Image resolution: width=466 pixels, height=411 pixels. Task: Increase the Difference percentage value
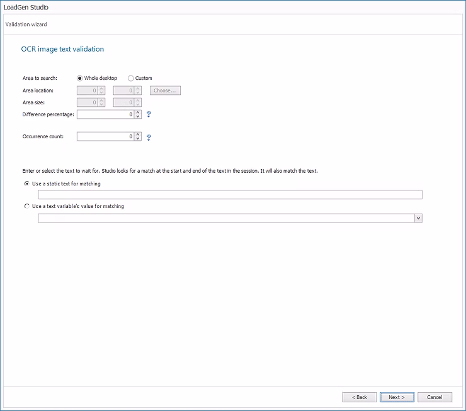point(138,112)
